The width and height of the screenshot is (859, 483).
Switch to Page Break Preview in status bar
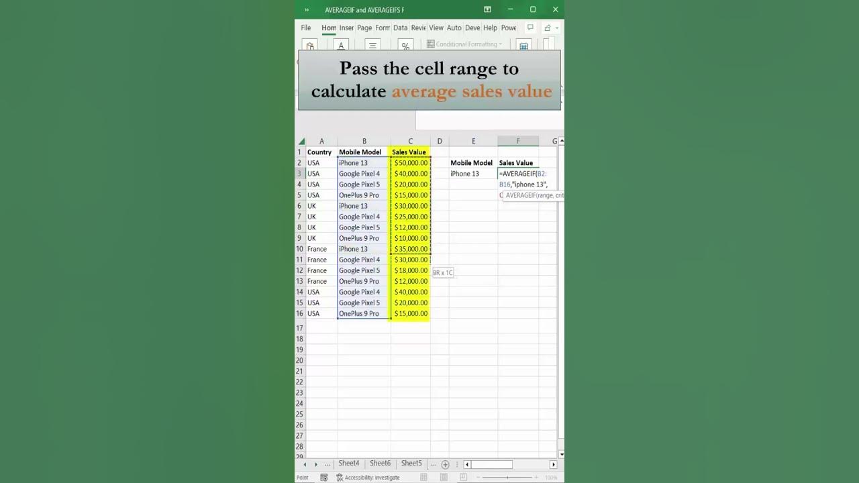click(463, 478)
